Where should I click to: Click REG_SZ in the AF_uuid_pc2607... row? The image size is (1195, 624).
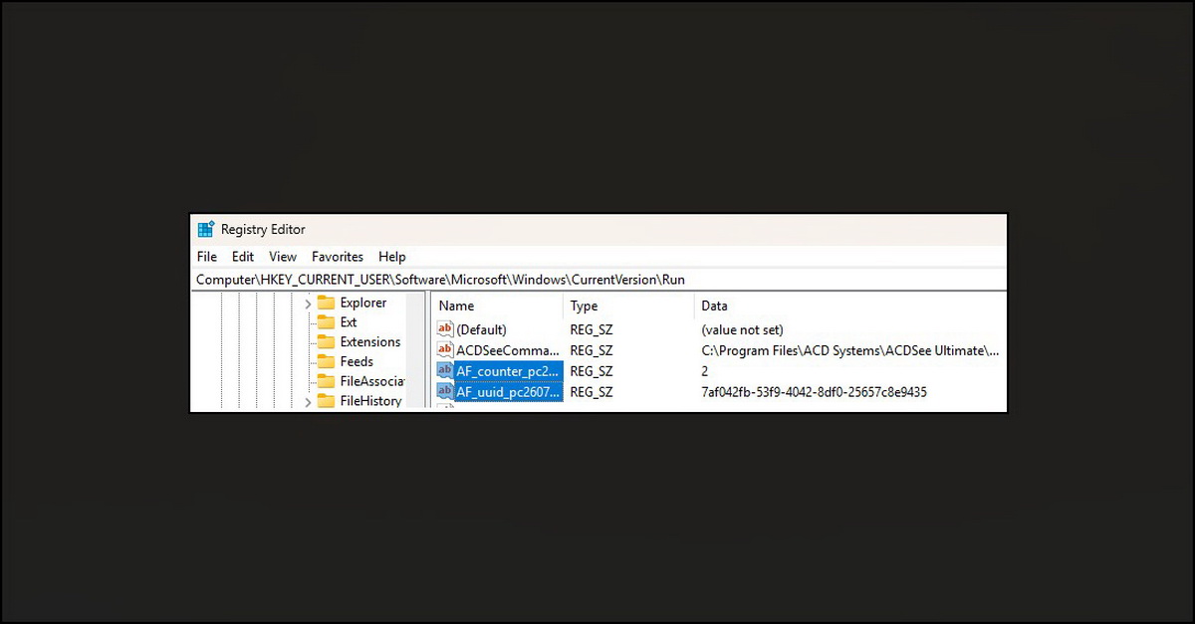pos(592,392)
